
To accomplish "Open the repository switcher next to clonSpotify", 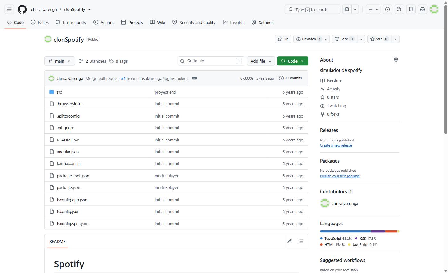I will (89, 9).
